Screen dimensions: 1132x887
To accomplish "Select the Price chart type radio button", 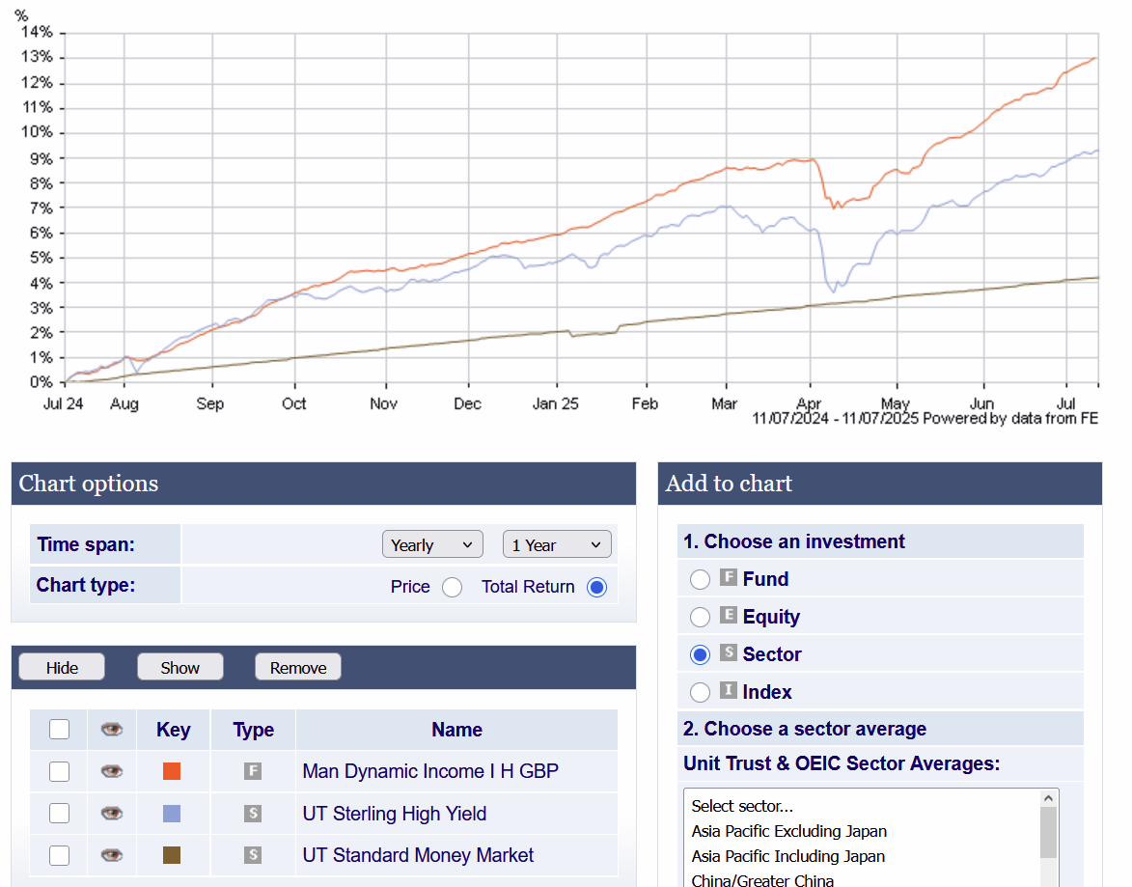I will click(452, 587).
